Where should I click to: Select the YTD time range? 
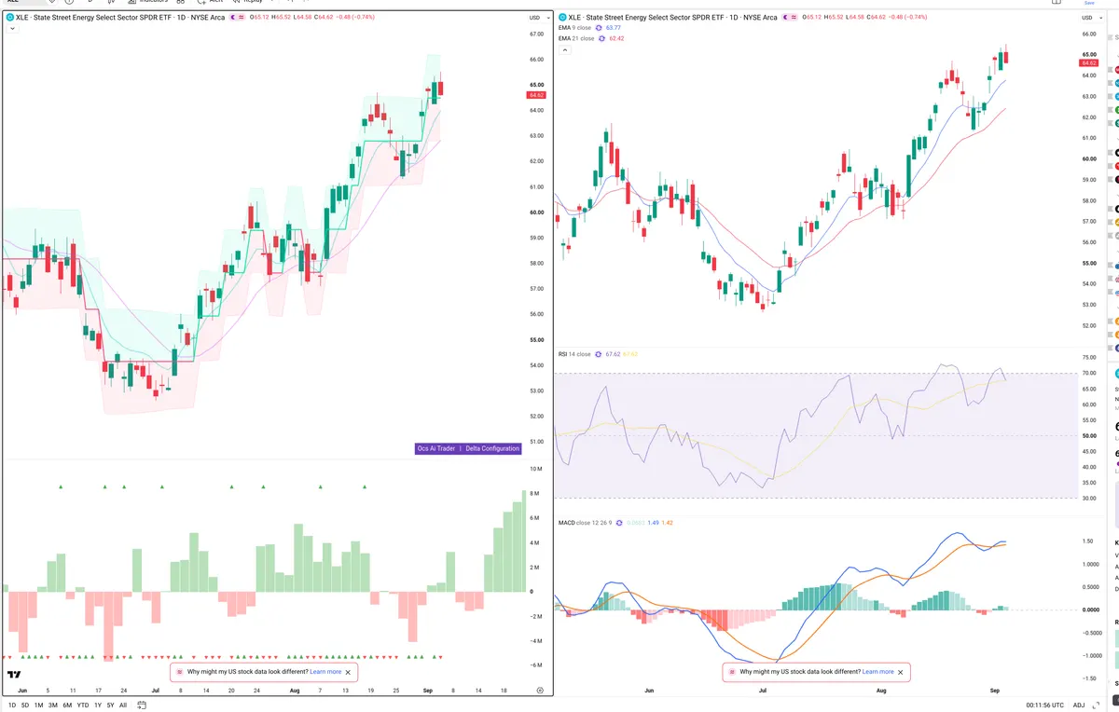(84, 705)
